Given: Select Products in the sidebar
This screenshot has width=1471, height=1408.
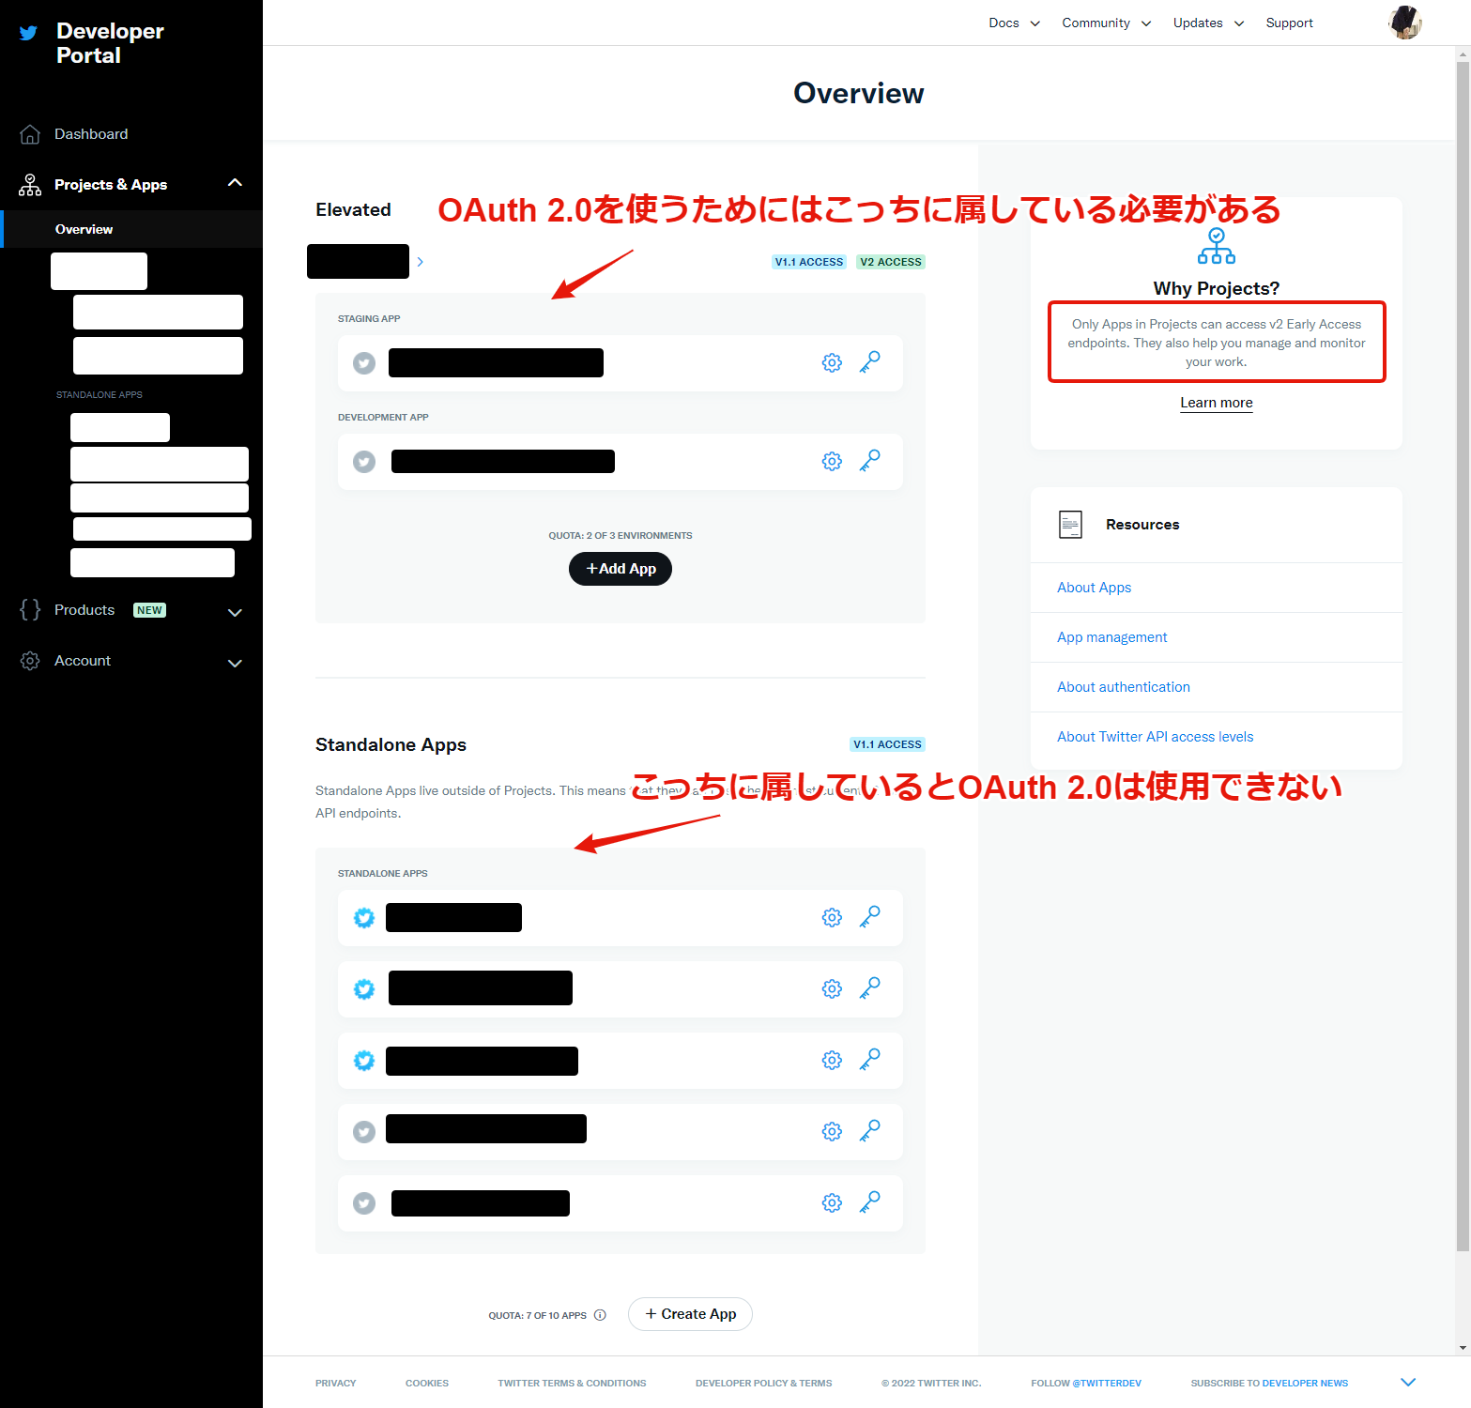Looking at the screenshot, I should pos(84,610).
